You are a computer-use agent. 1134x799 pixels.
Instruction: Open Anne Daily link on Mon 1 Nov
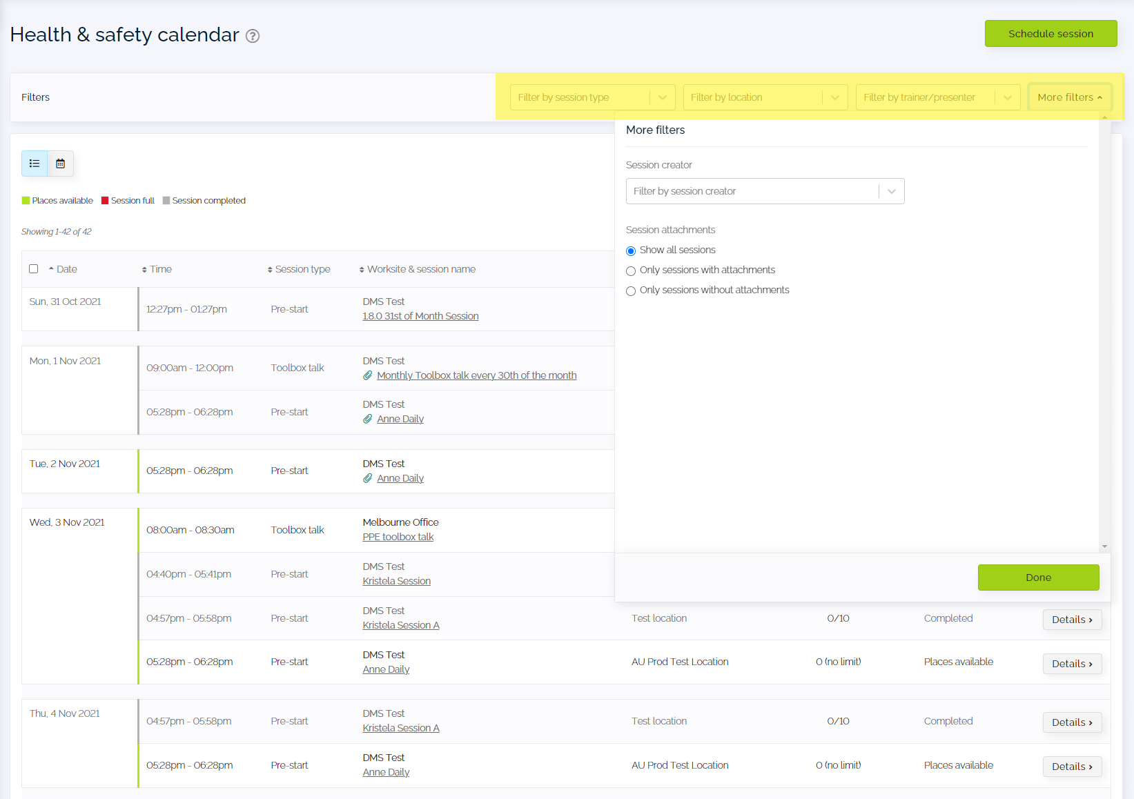coord(400,419)
